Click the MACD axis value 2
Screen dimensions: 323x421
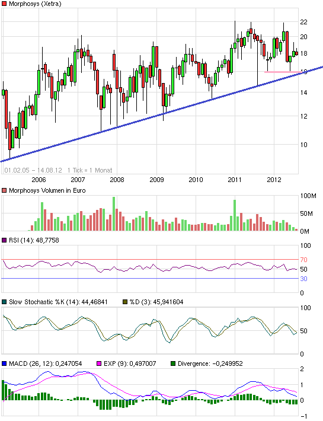point(302,369)
